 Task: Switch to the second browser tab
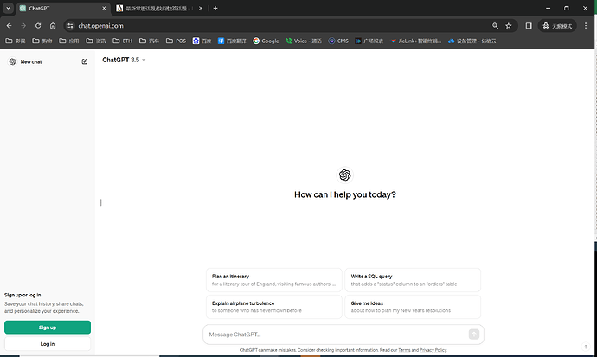tap(159, 8)
